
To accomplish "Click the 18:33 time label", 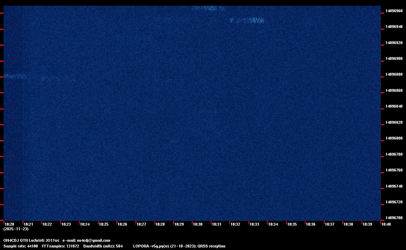I will 254,224.
